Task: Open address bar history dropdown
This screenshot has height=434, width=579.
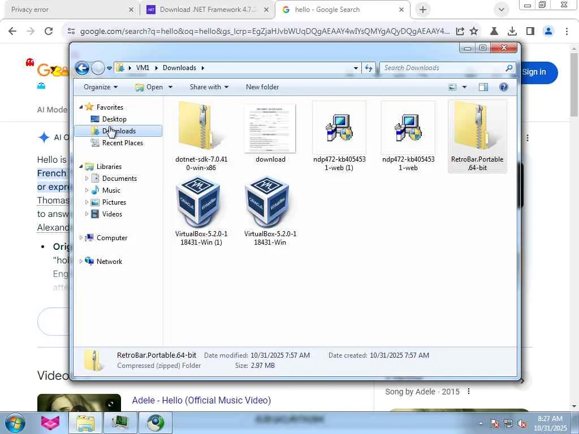Action: point(356,68)
